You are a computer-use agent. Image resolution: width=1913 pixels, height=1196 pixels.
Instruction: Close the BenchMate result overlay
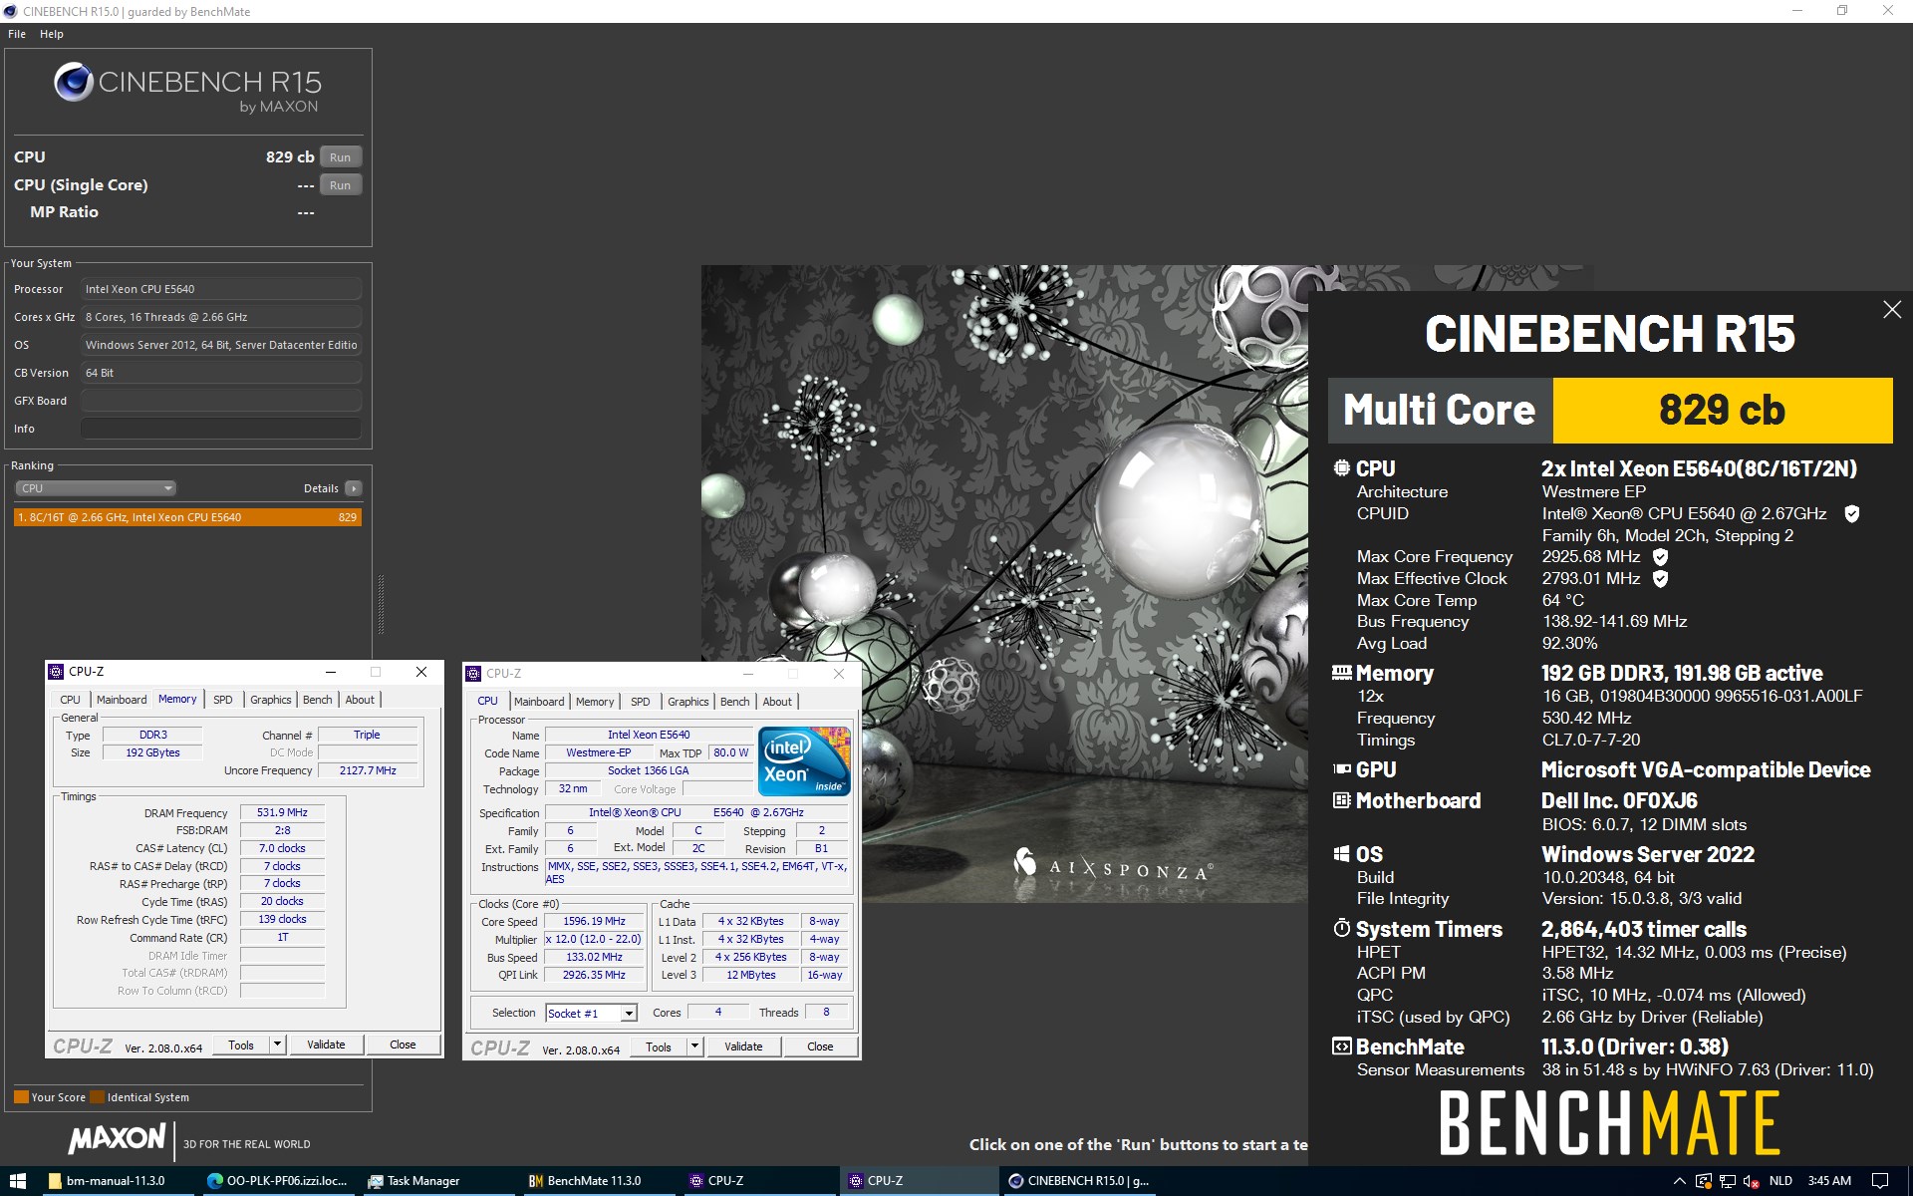[1892, 310]
